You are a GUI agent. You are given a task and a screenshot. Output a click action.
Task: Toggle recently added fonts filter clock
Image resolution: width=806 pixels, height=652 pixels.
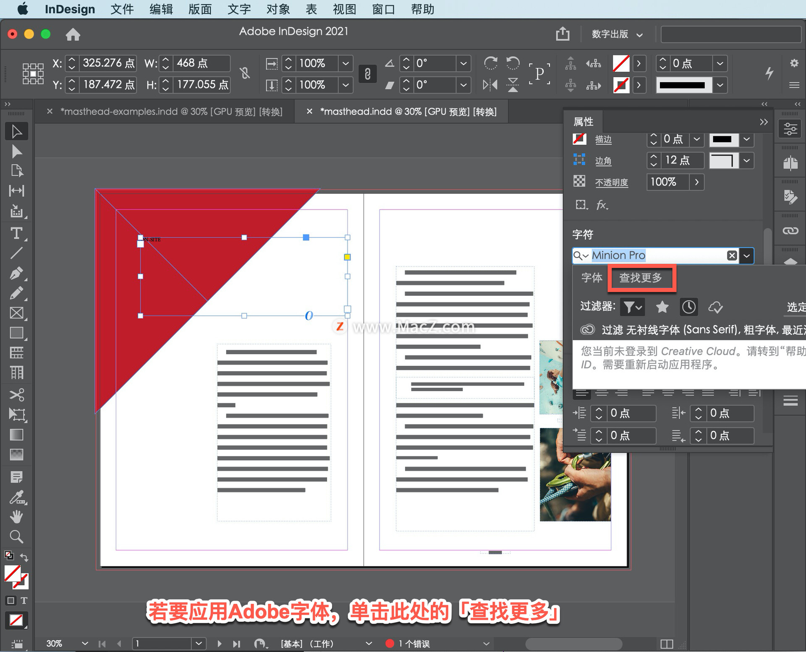coord(688,307)
